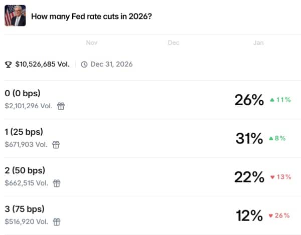
Task: Click red down arrow next to 26%
Action: (x=270, y=215)
